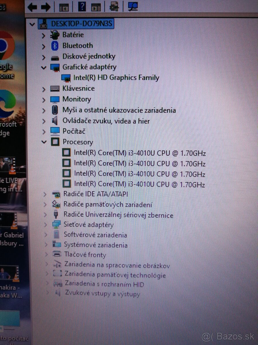Click the Forward arrow toolbar button

[46, 7]
